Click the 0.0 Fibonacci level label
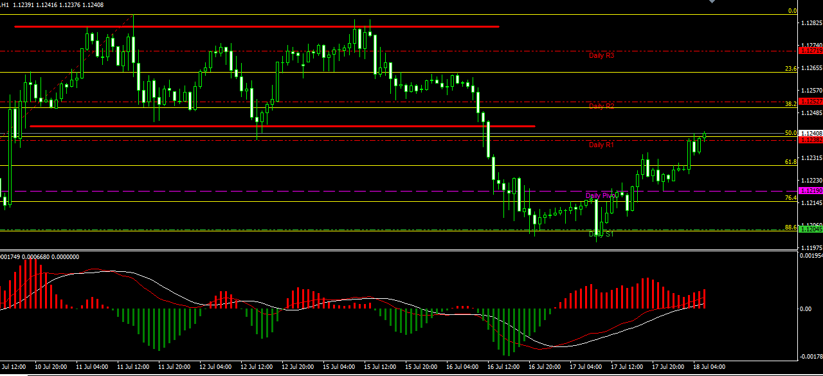Image resolution: width=823 pixels, height=376 pixels. pos(792,11)
